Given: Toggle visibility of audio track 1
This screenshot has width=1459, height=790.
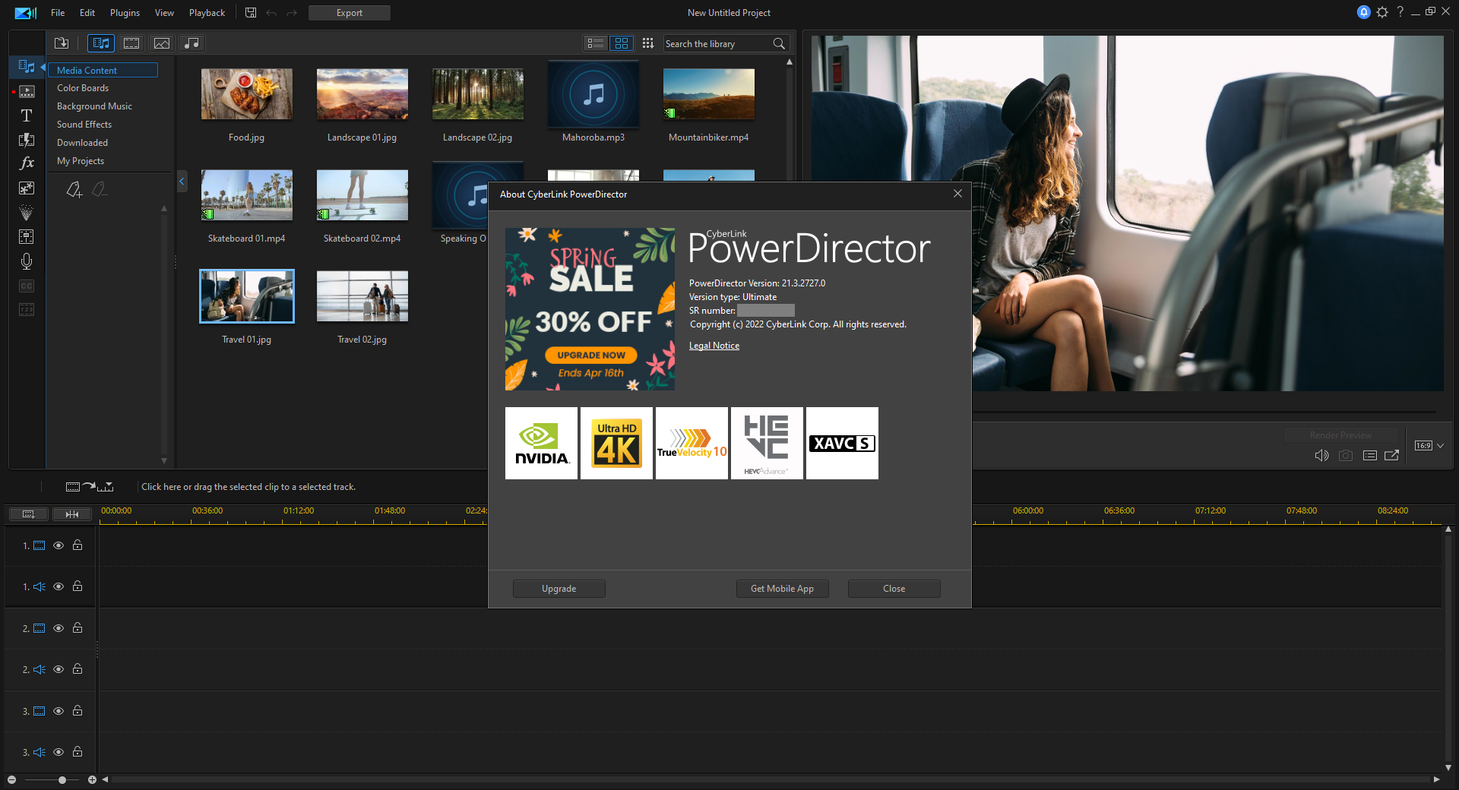Looking at the screenshot, I should tap(59, 586).
